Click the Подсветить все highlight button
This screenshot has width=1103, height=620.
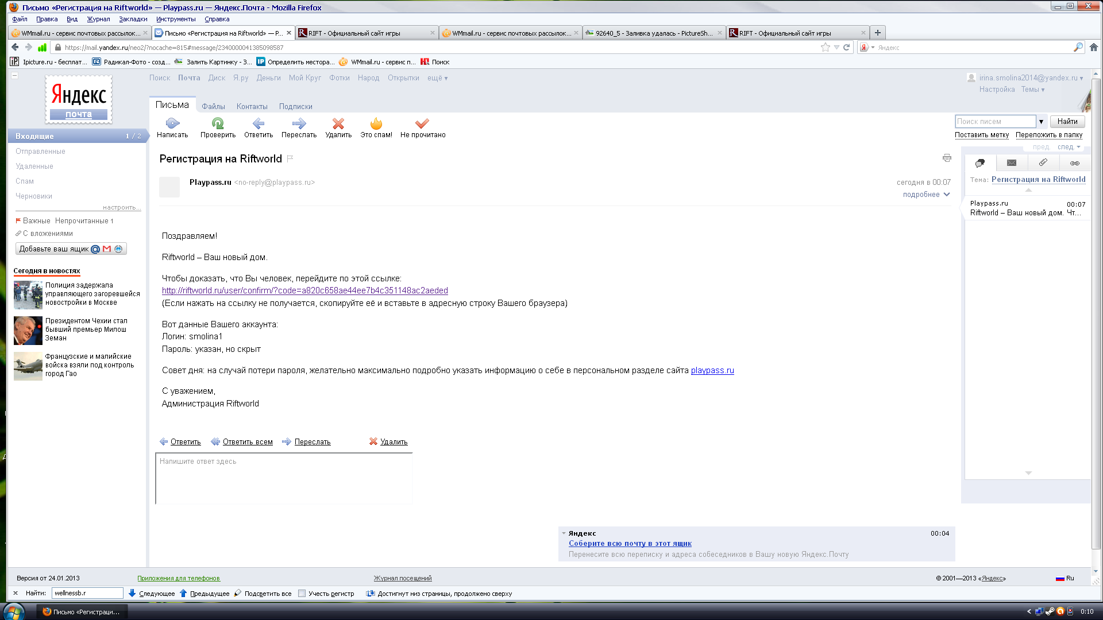click(263, 593)
